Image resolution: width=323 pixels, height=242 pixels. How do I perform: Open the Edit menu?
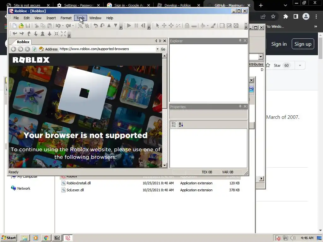(26, 18)
